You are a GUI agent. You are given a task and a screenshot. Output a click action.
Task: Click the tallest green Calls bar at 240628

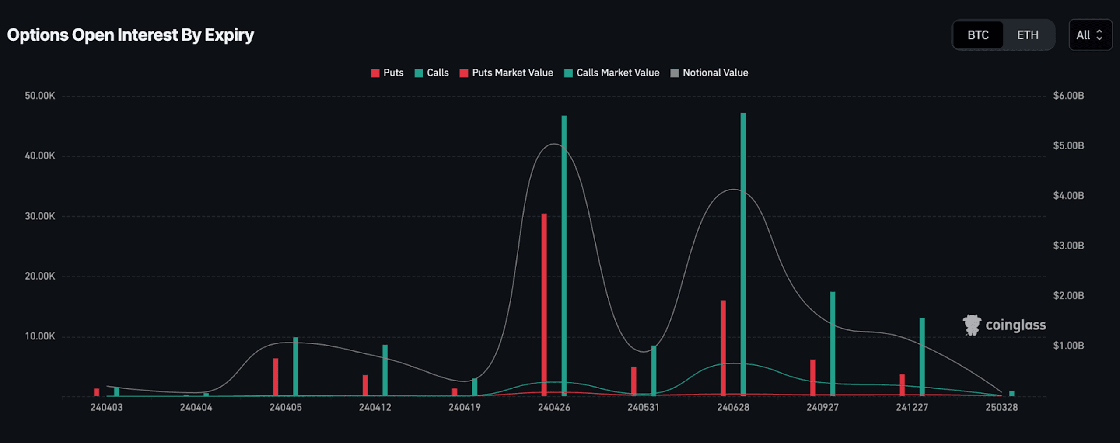[x=743, y=255]
